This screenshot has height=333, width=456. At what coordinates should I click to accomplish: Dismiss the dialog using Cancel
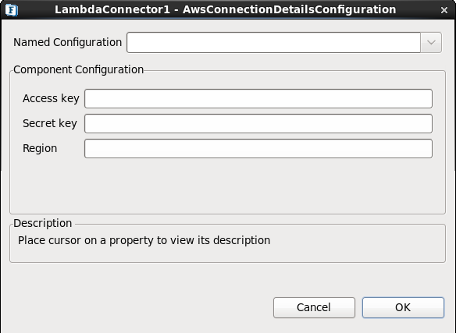pyautogui.click(x=314, y=307)
